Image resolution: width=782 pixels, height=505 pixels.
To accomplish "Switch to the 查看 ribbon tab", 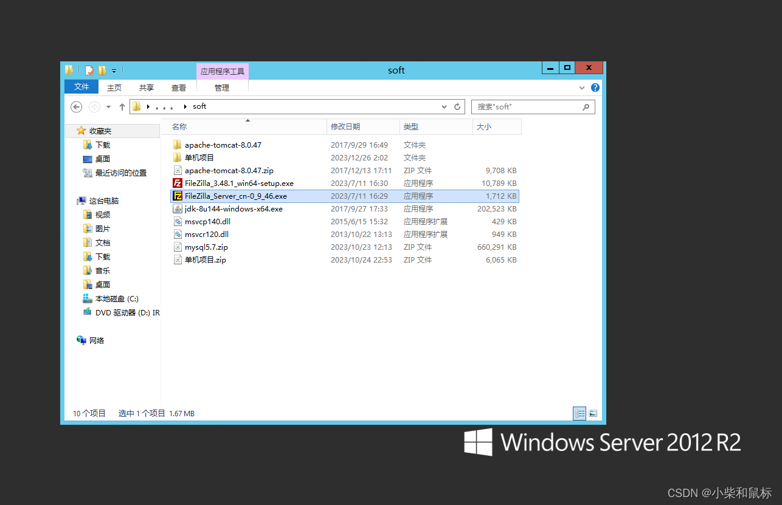I will coord(179,88).
